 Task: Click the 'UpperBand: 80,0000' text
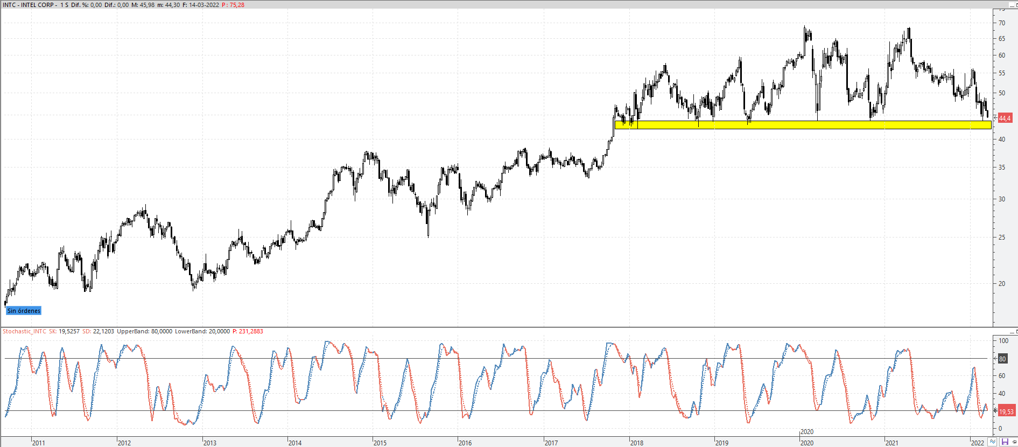click(x=145, y=331)
